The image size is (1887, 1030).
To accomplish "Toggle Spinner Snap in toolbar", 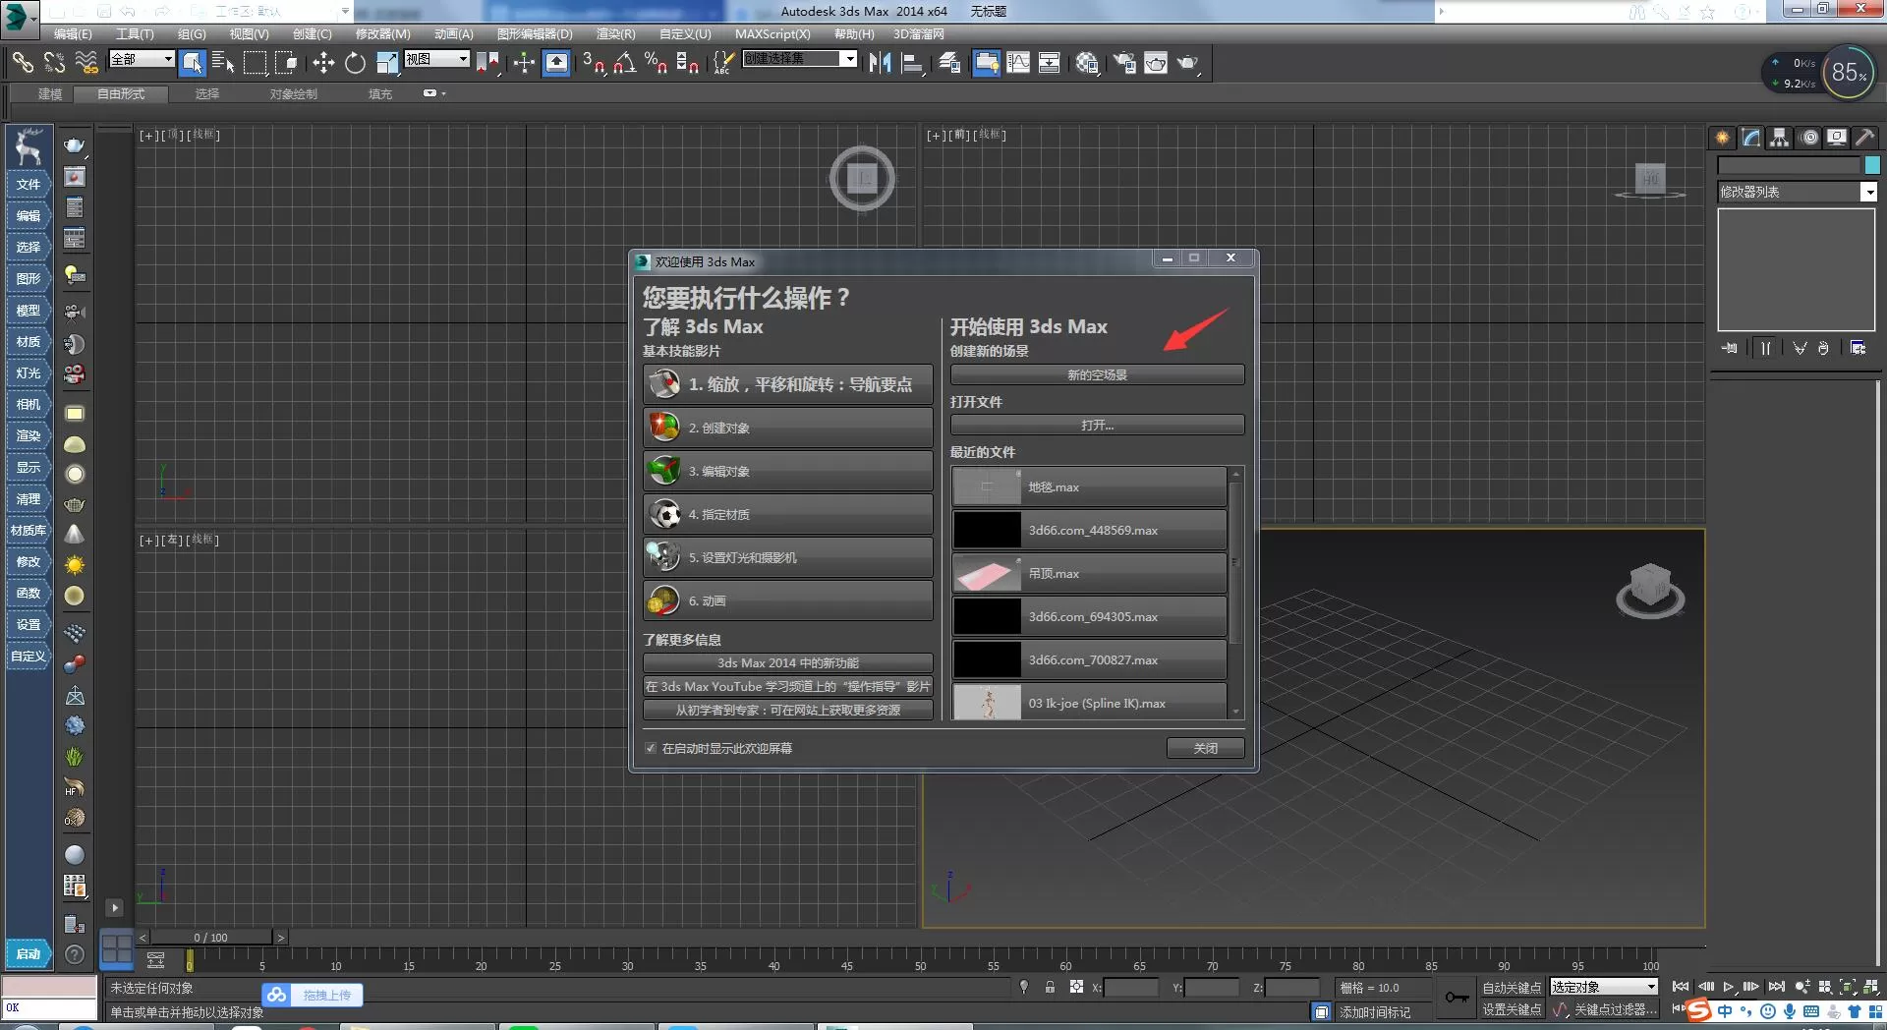I will coord(688,63).
